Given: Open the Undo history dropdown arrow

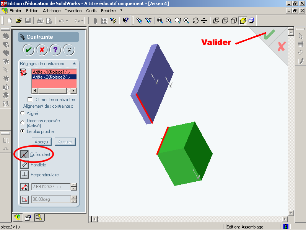Looking at the screenshot, I should pyautogui.click(x=67, y=21).
